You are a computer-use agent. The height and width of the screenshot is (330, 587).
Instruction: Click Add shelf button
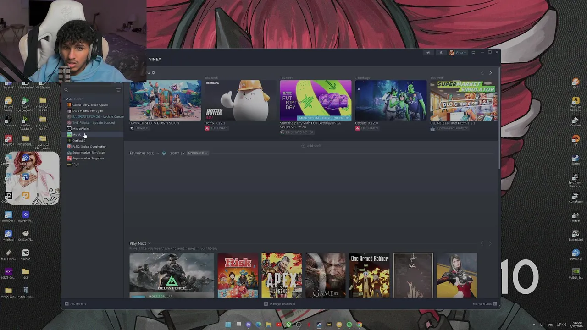pyautogui.click(x=311, y=146)
